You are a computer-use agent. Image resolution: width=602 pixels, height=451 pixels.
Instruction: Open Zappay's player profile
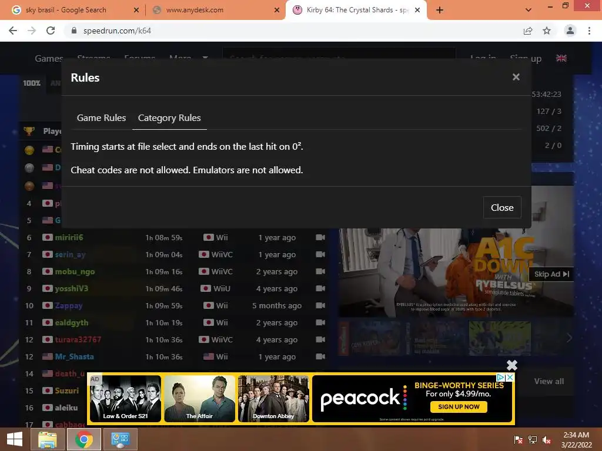(69, 305)
